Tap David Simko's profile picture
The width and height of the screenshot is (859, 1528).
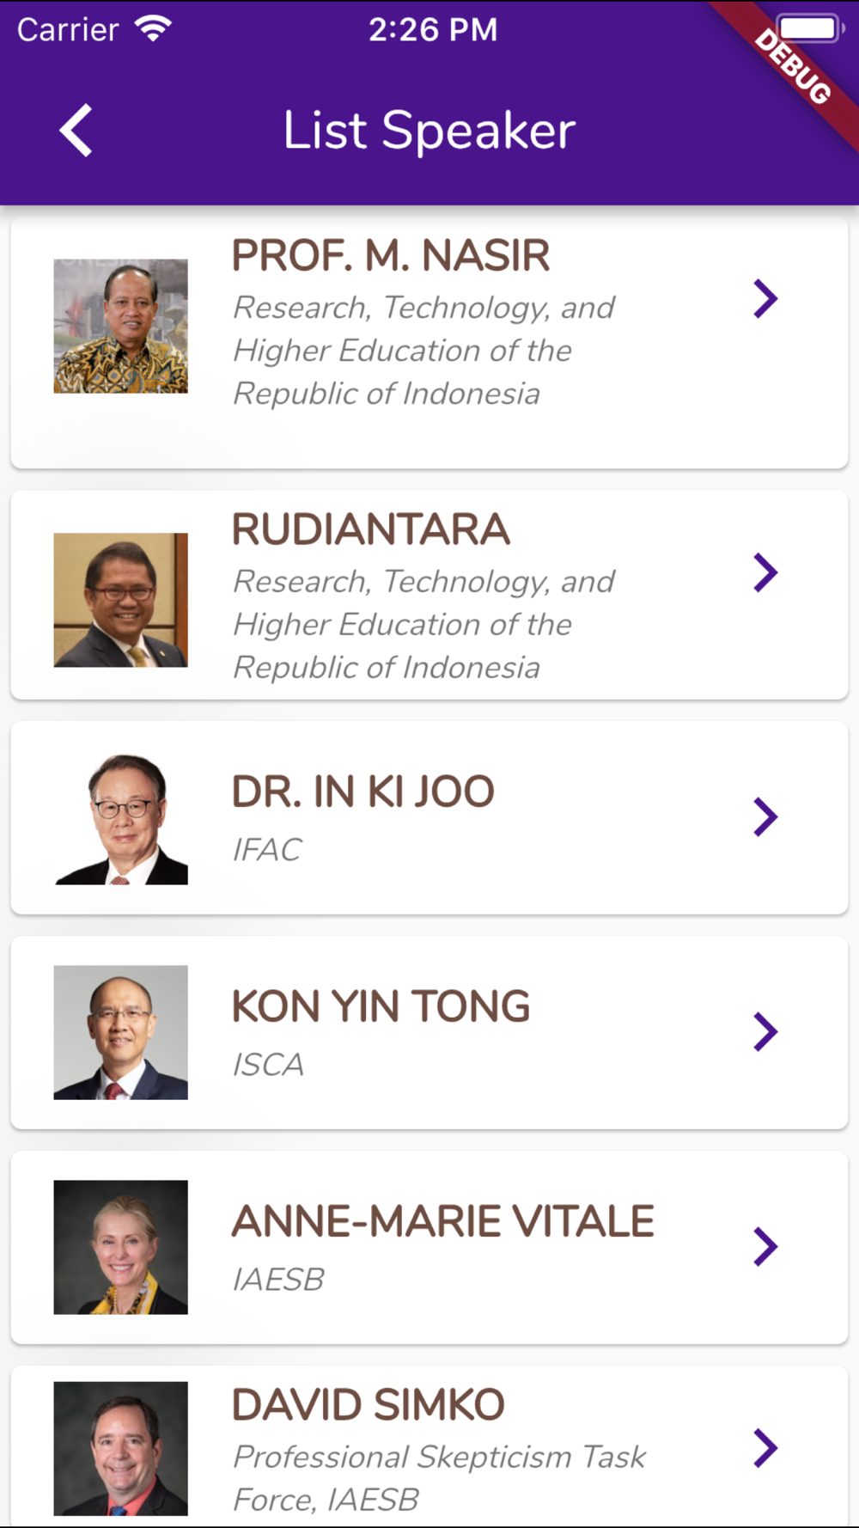click(121, 1448)
